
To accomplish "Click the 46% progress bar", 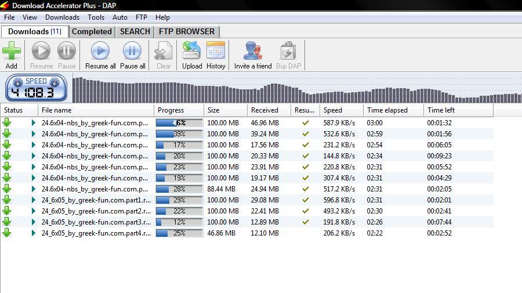I will click(x=179, y=123).
